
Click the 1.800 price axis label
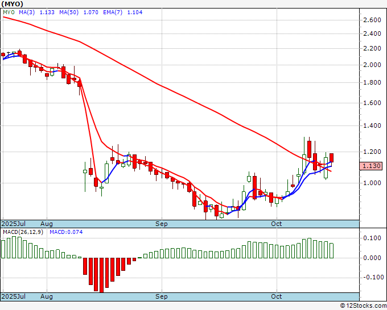pos(372,82)
